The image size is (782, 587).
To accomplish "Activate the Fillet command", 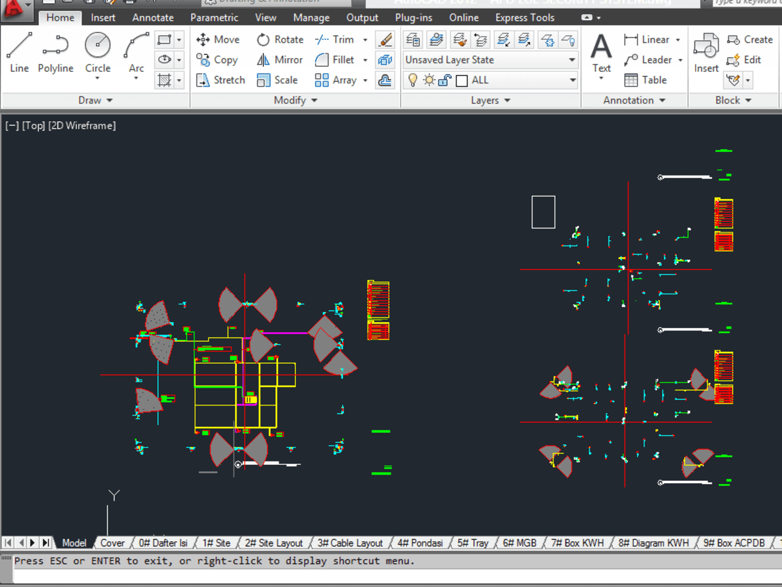I will pyautogui.click(x=335, y=60).
